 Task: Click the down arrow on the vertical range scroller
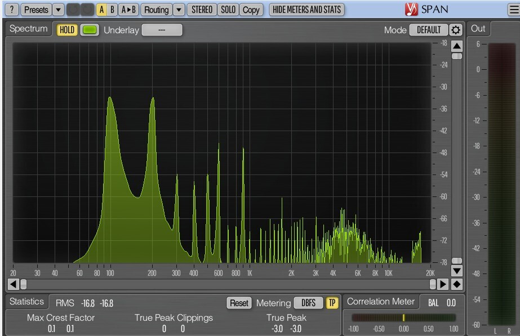coord(457,271)
